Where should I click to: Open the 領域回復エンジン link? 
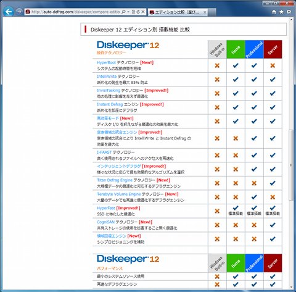(x=112, y=236)
